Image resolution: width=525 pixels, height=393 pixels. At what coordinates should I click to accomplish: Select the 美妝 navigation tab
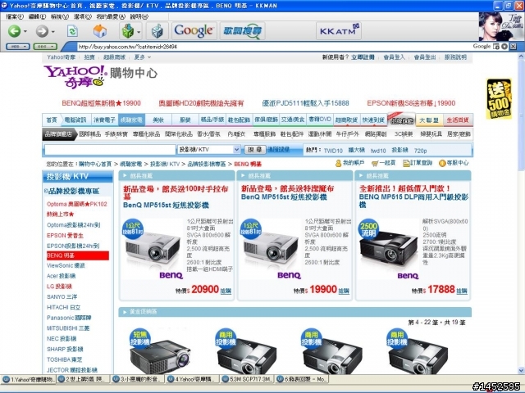click(158, 120)
